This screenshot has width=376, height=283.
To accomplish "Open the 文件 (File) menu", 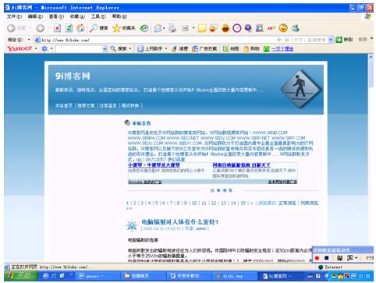I will 14,16.
